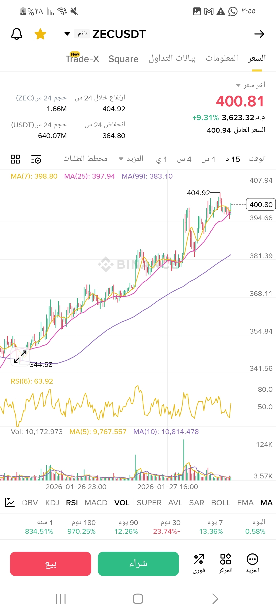The height and width of the screenshot is (615, 276).
Task: Open chart indicator settings icon
Action: point(36,159)
